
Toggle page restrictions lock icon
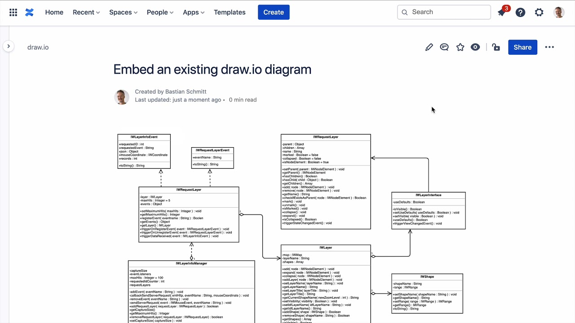pos(496,47)
